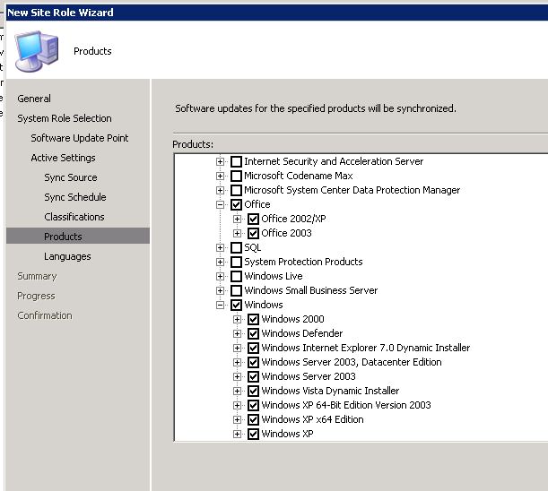This screenshot has width=548, height=491.
Task: Uncheck Windows Internet Explorer 7.0 Dynamic Installer
Action: (x=254, y=348)
